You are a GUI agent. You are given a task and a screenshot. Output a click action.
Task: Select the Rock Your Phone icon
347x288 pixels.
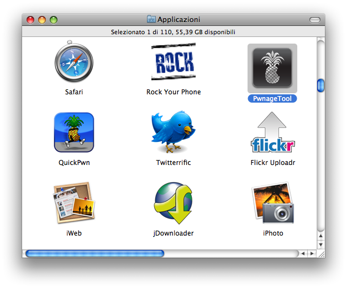[173, 61]
